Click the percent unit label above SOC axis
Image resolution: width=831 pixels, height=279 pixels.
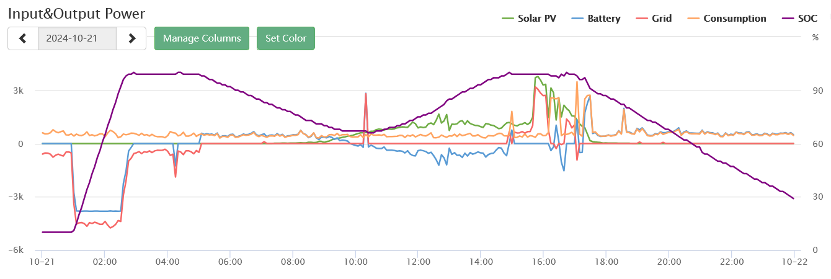[x=815, y=37]
